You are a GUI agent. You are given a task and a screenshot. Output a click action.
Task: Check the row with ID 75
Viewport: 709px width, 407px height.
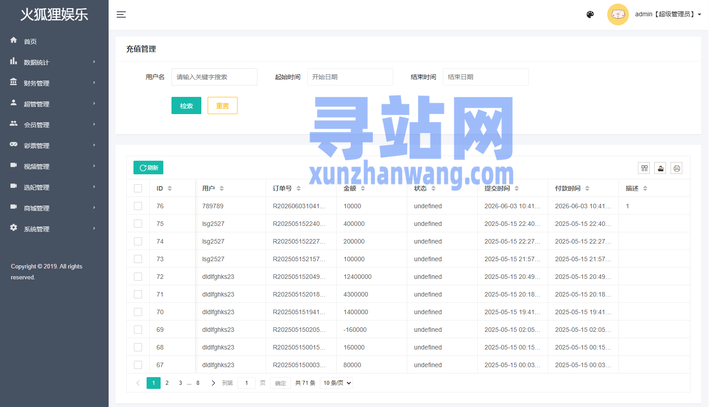[x=138, y=224]
